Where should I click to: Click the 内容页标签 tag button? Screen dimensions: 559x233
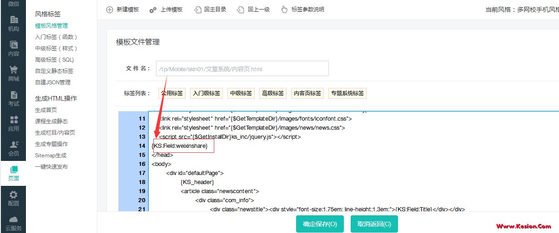(307, 93)
